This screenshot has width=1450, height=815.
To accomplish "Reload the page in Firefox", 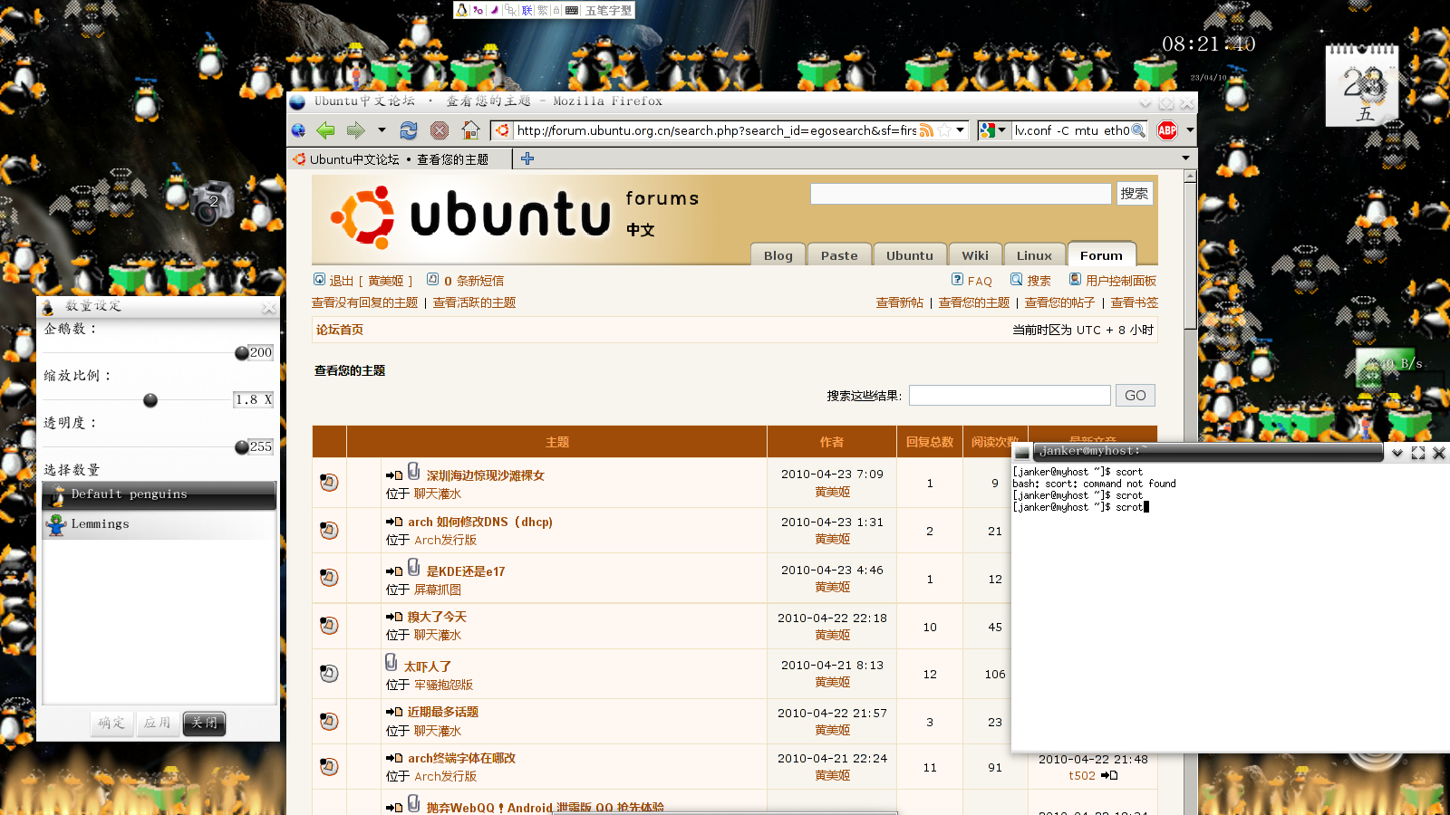I will coord(409,130).
